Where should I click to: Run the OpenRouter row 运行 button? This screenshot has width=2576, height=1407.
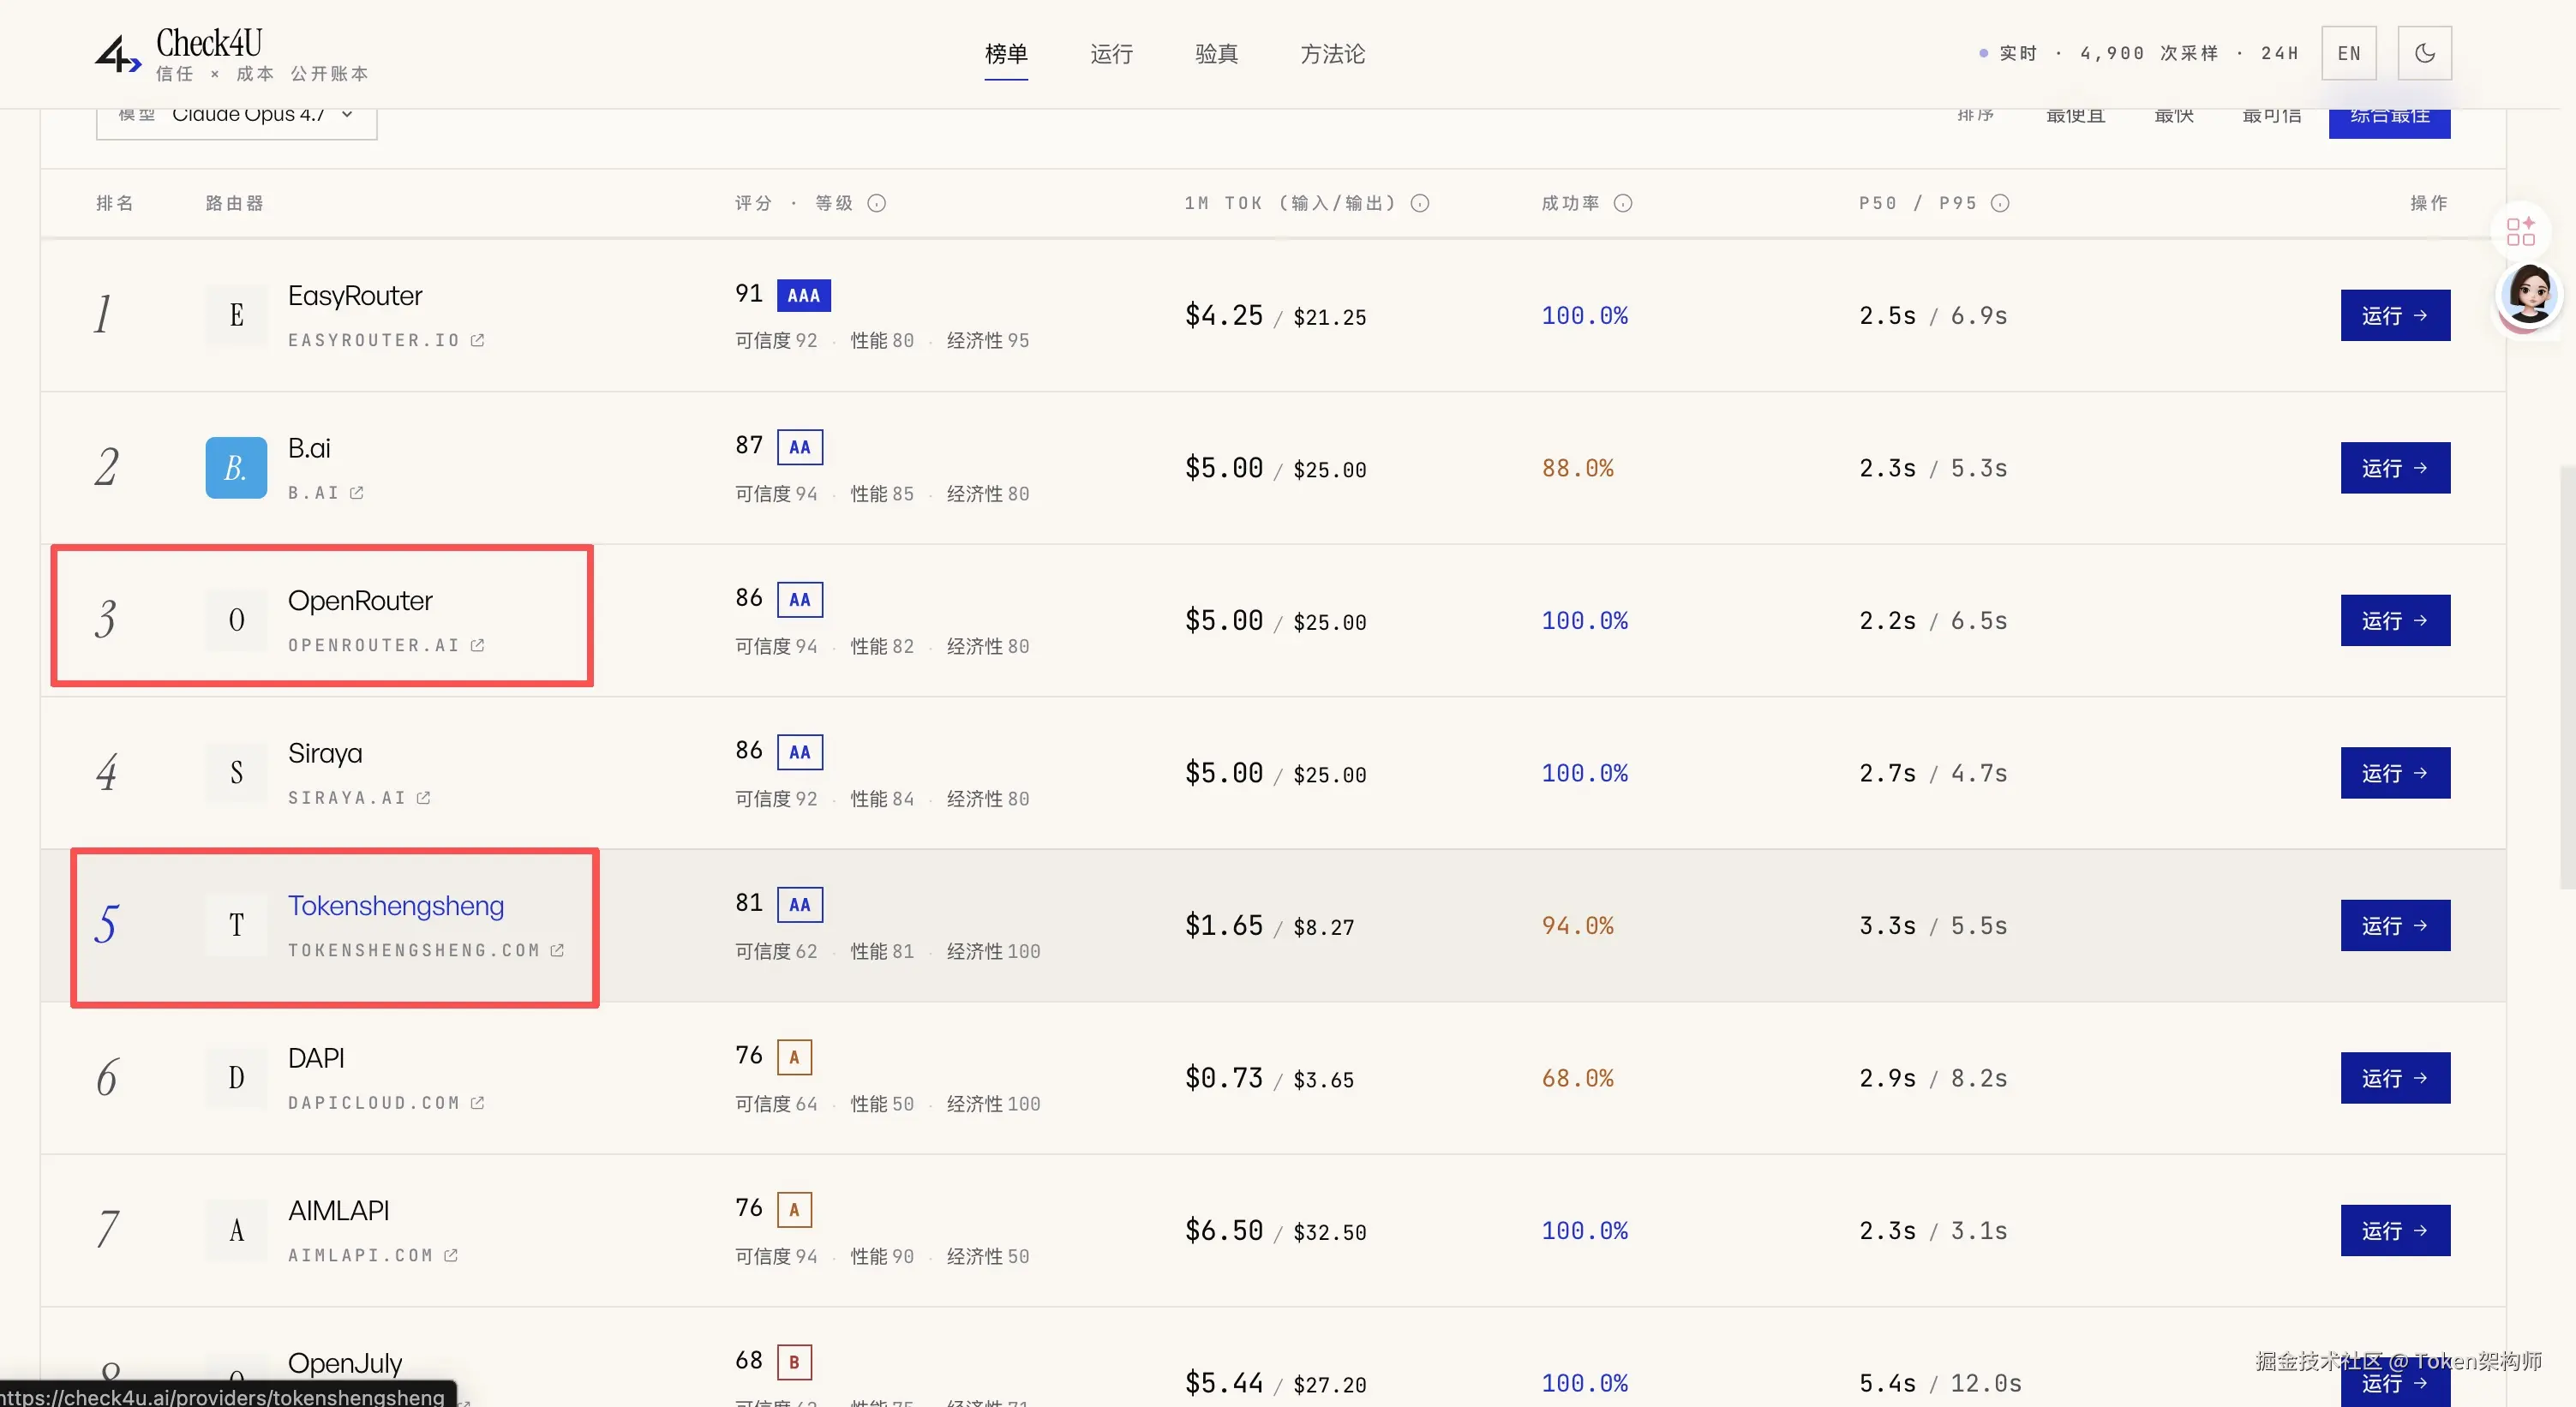(2395, 620)
